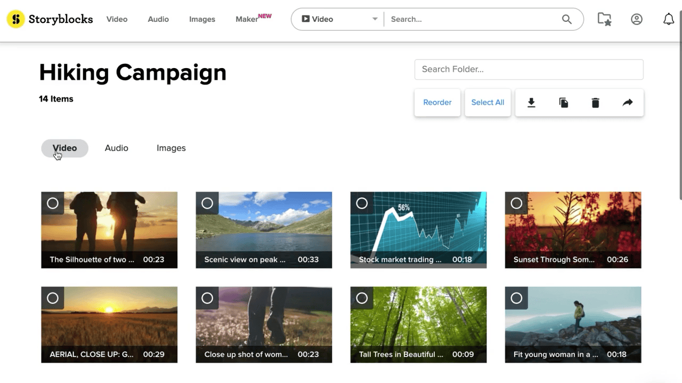Click the 'Hiking Campaign' folder title
This screenshot has height=383, width=682.
[x=133, y=72]
